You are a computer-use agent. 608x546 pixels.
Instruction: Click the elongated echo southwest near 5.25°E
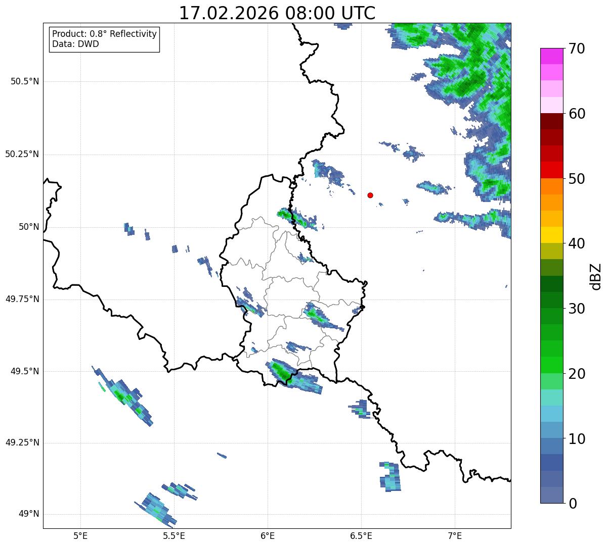122,396
